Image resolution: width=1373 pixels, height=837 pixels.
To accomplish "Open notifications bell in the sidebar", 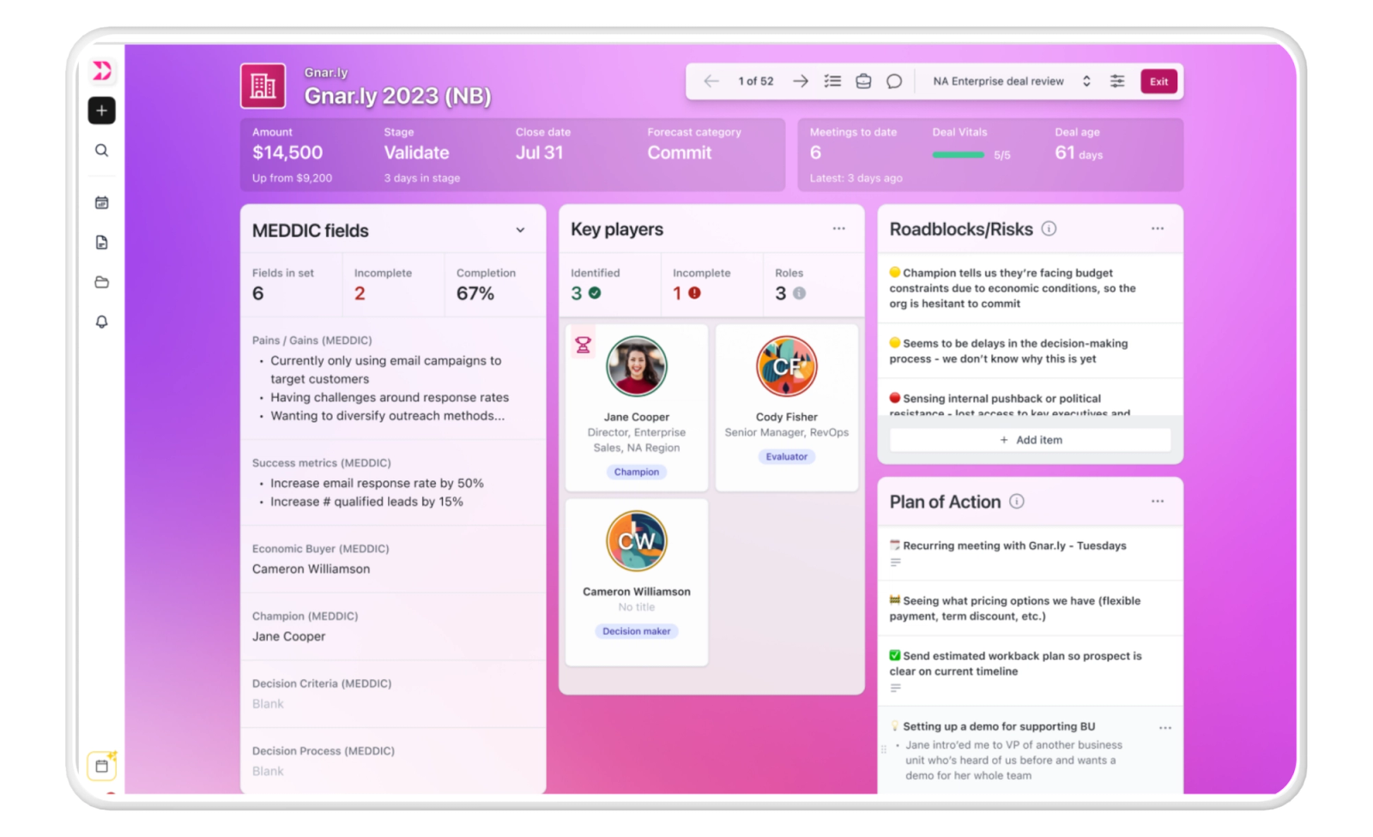I will point(101,322).
